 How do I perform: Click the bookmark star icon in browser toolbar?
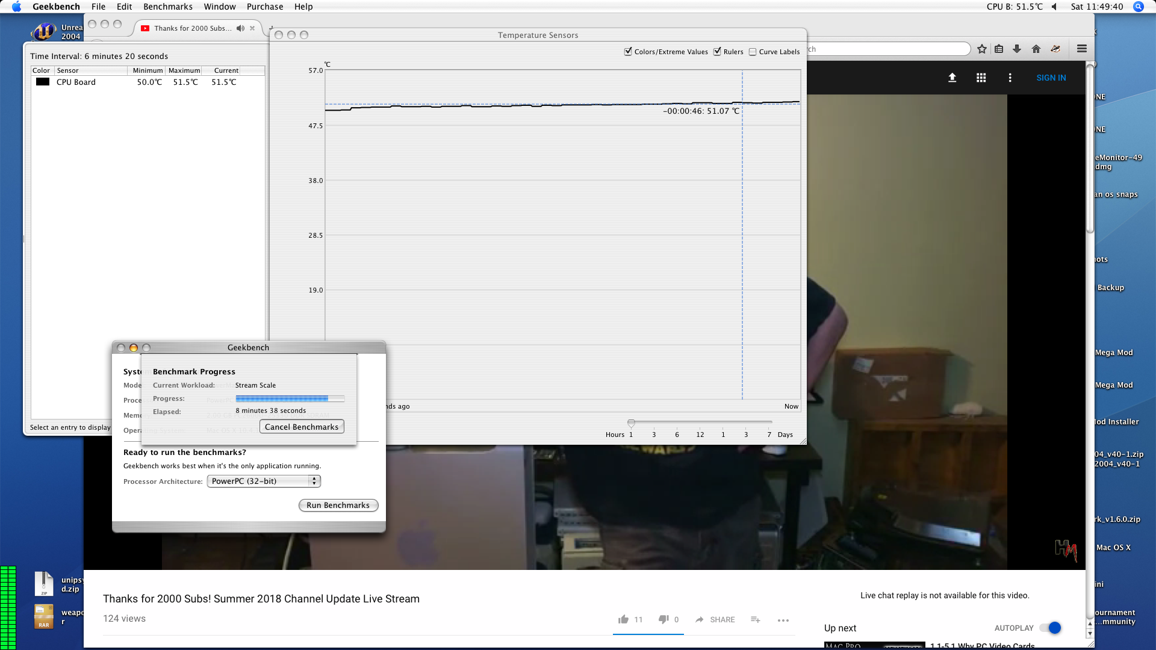point(982,49)
